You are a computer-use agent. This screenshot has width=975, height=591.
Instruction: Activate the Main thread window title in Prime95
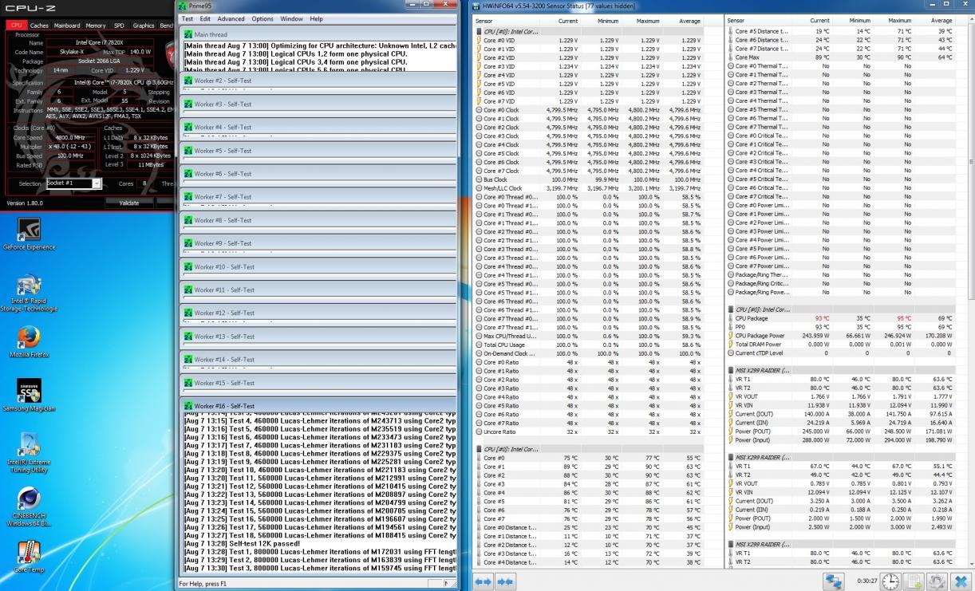pyautogui.click(x=318, y=34)
